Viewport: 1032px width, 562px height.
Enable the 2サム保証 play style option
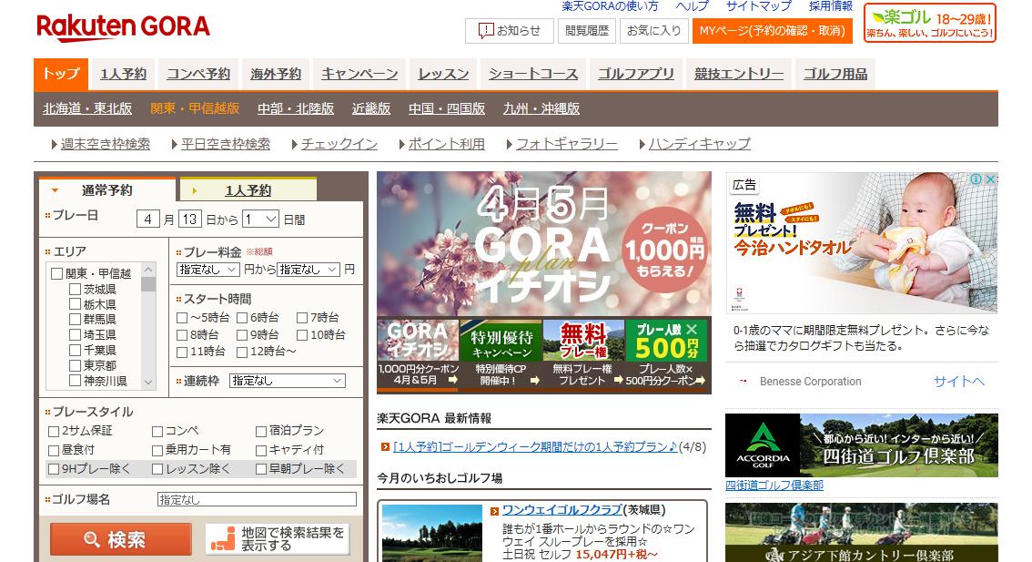[x=54, y=431]
